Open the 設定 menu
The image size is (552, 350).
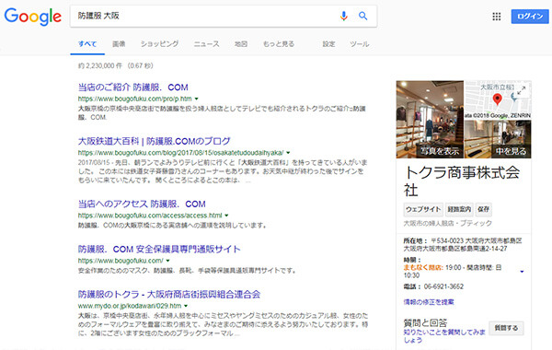point(328,44)
